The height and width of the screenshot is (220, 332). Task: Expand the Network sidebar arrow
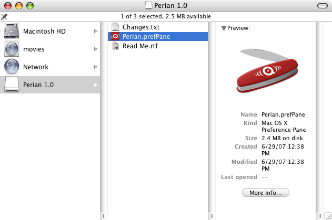point(96,67)
